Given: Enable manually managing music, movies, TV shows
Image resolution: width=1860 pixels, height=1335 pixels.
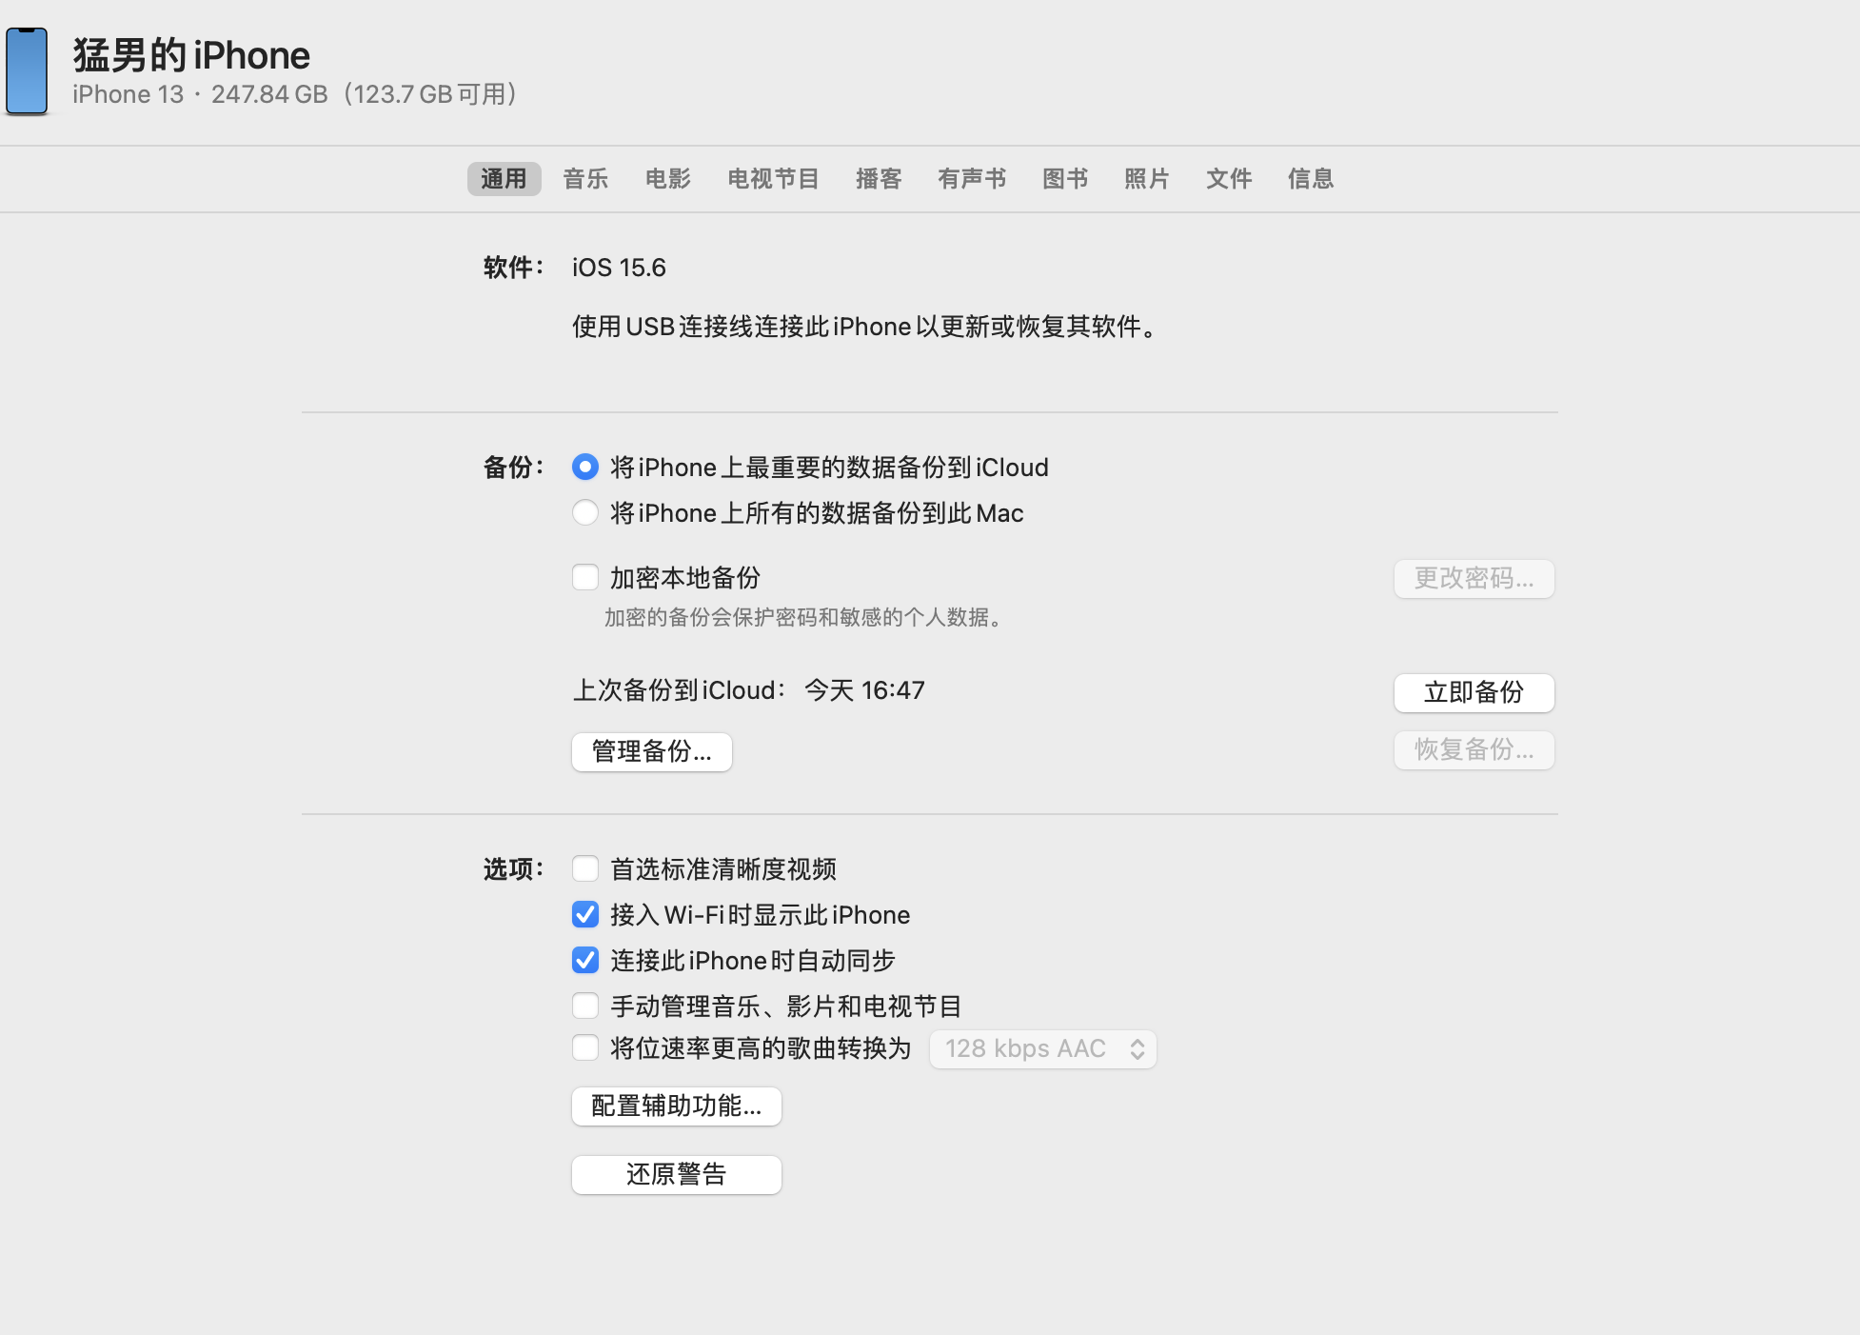Looking at the screenshot, I should [585, 1006].
